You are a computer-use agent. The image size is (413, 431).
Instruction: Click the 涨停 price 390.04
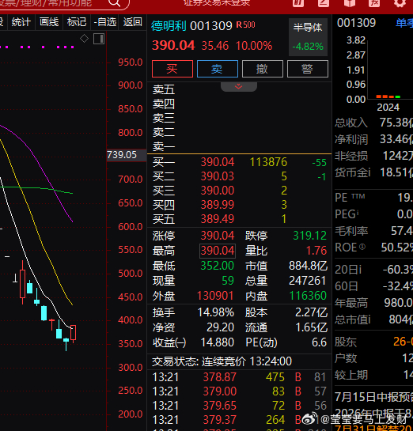pyautogui.click(x=218, y=236)
